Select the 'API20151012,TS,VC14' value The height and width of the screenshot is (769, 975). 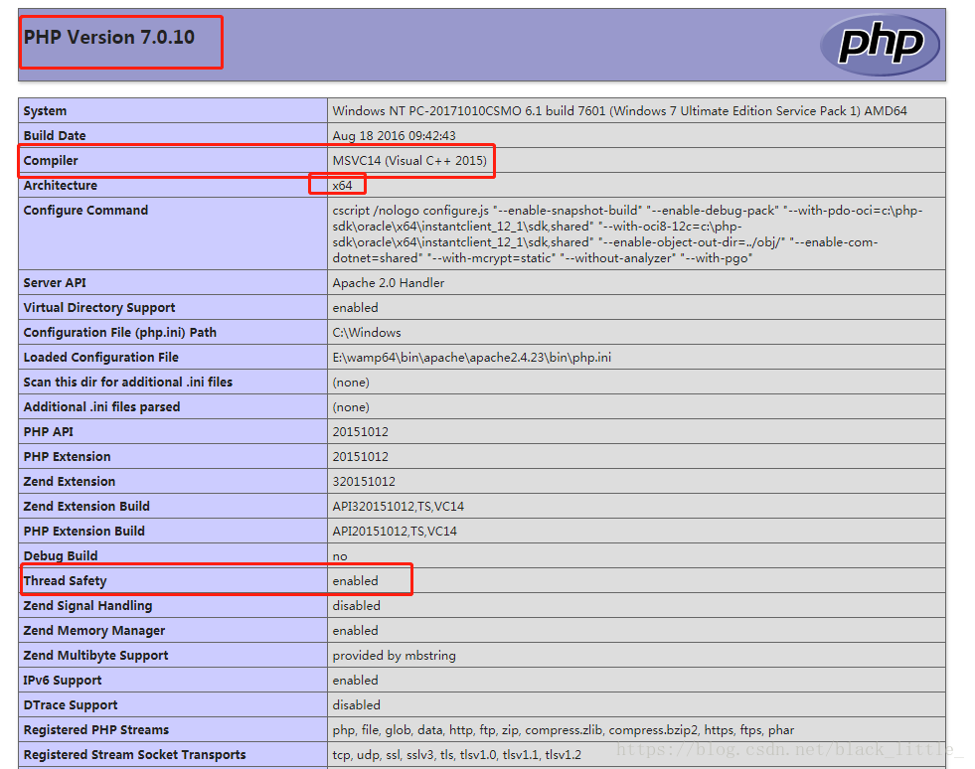[x=395, y=532]
